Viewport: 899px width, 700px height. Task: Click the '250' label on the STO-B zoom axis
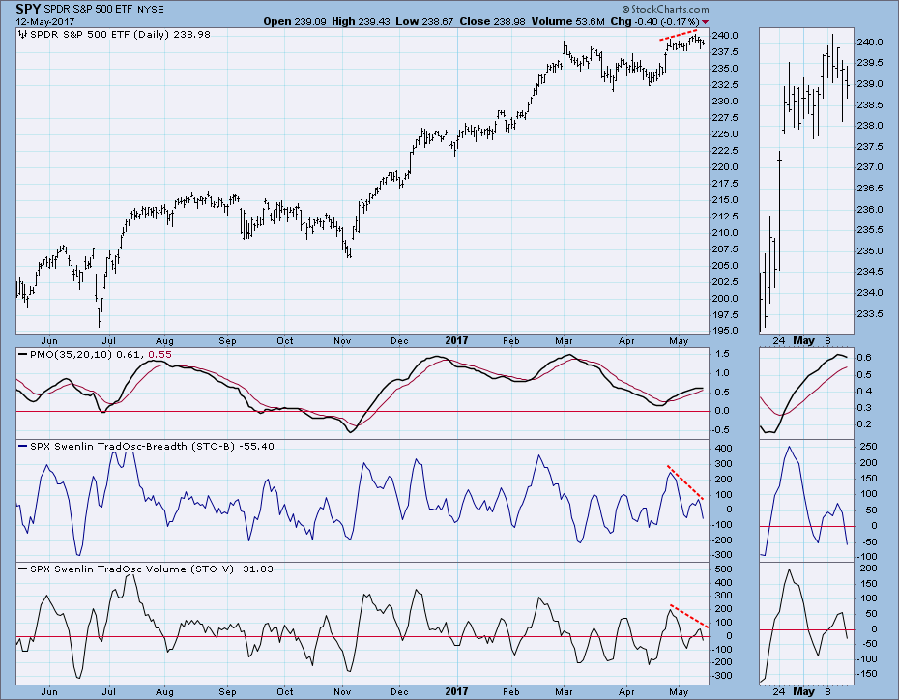(x=869, y=447)
